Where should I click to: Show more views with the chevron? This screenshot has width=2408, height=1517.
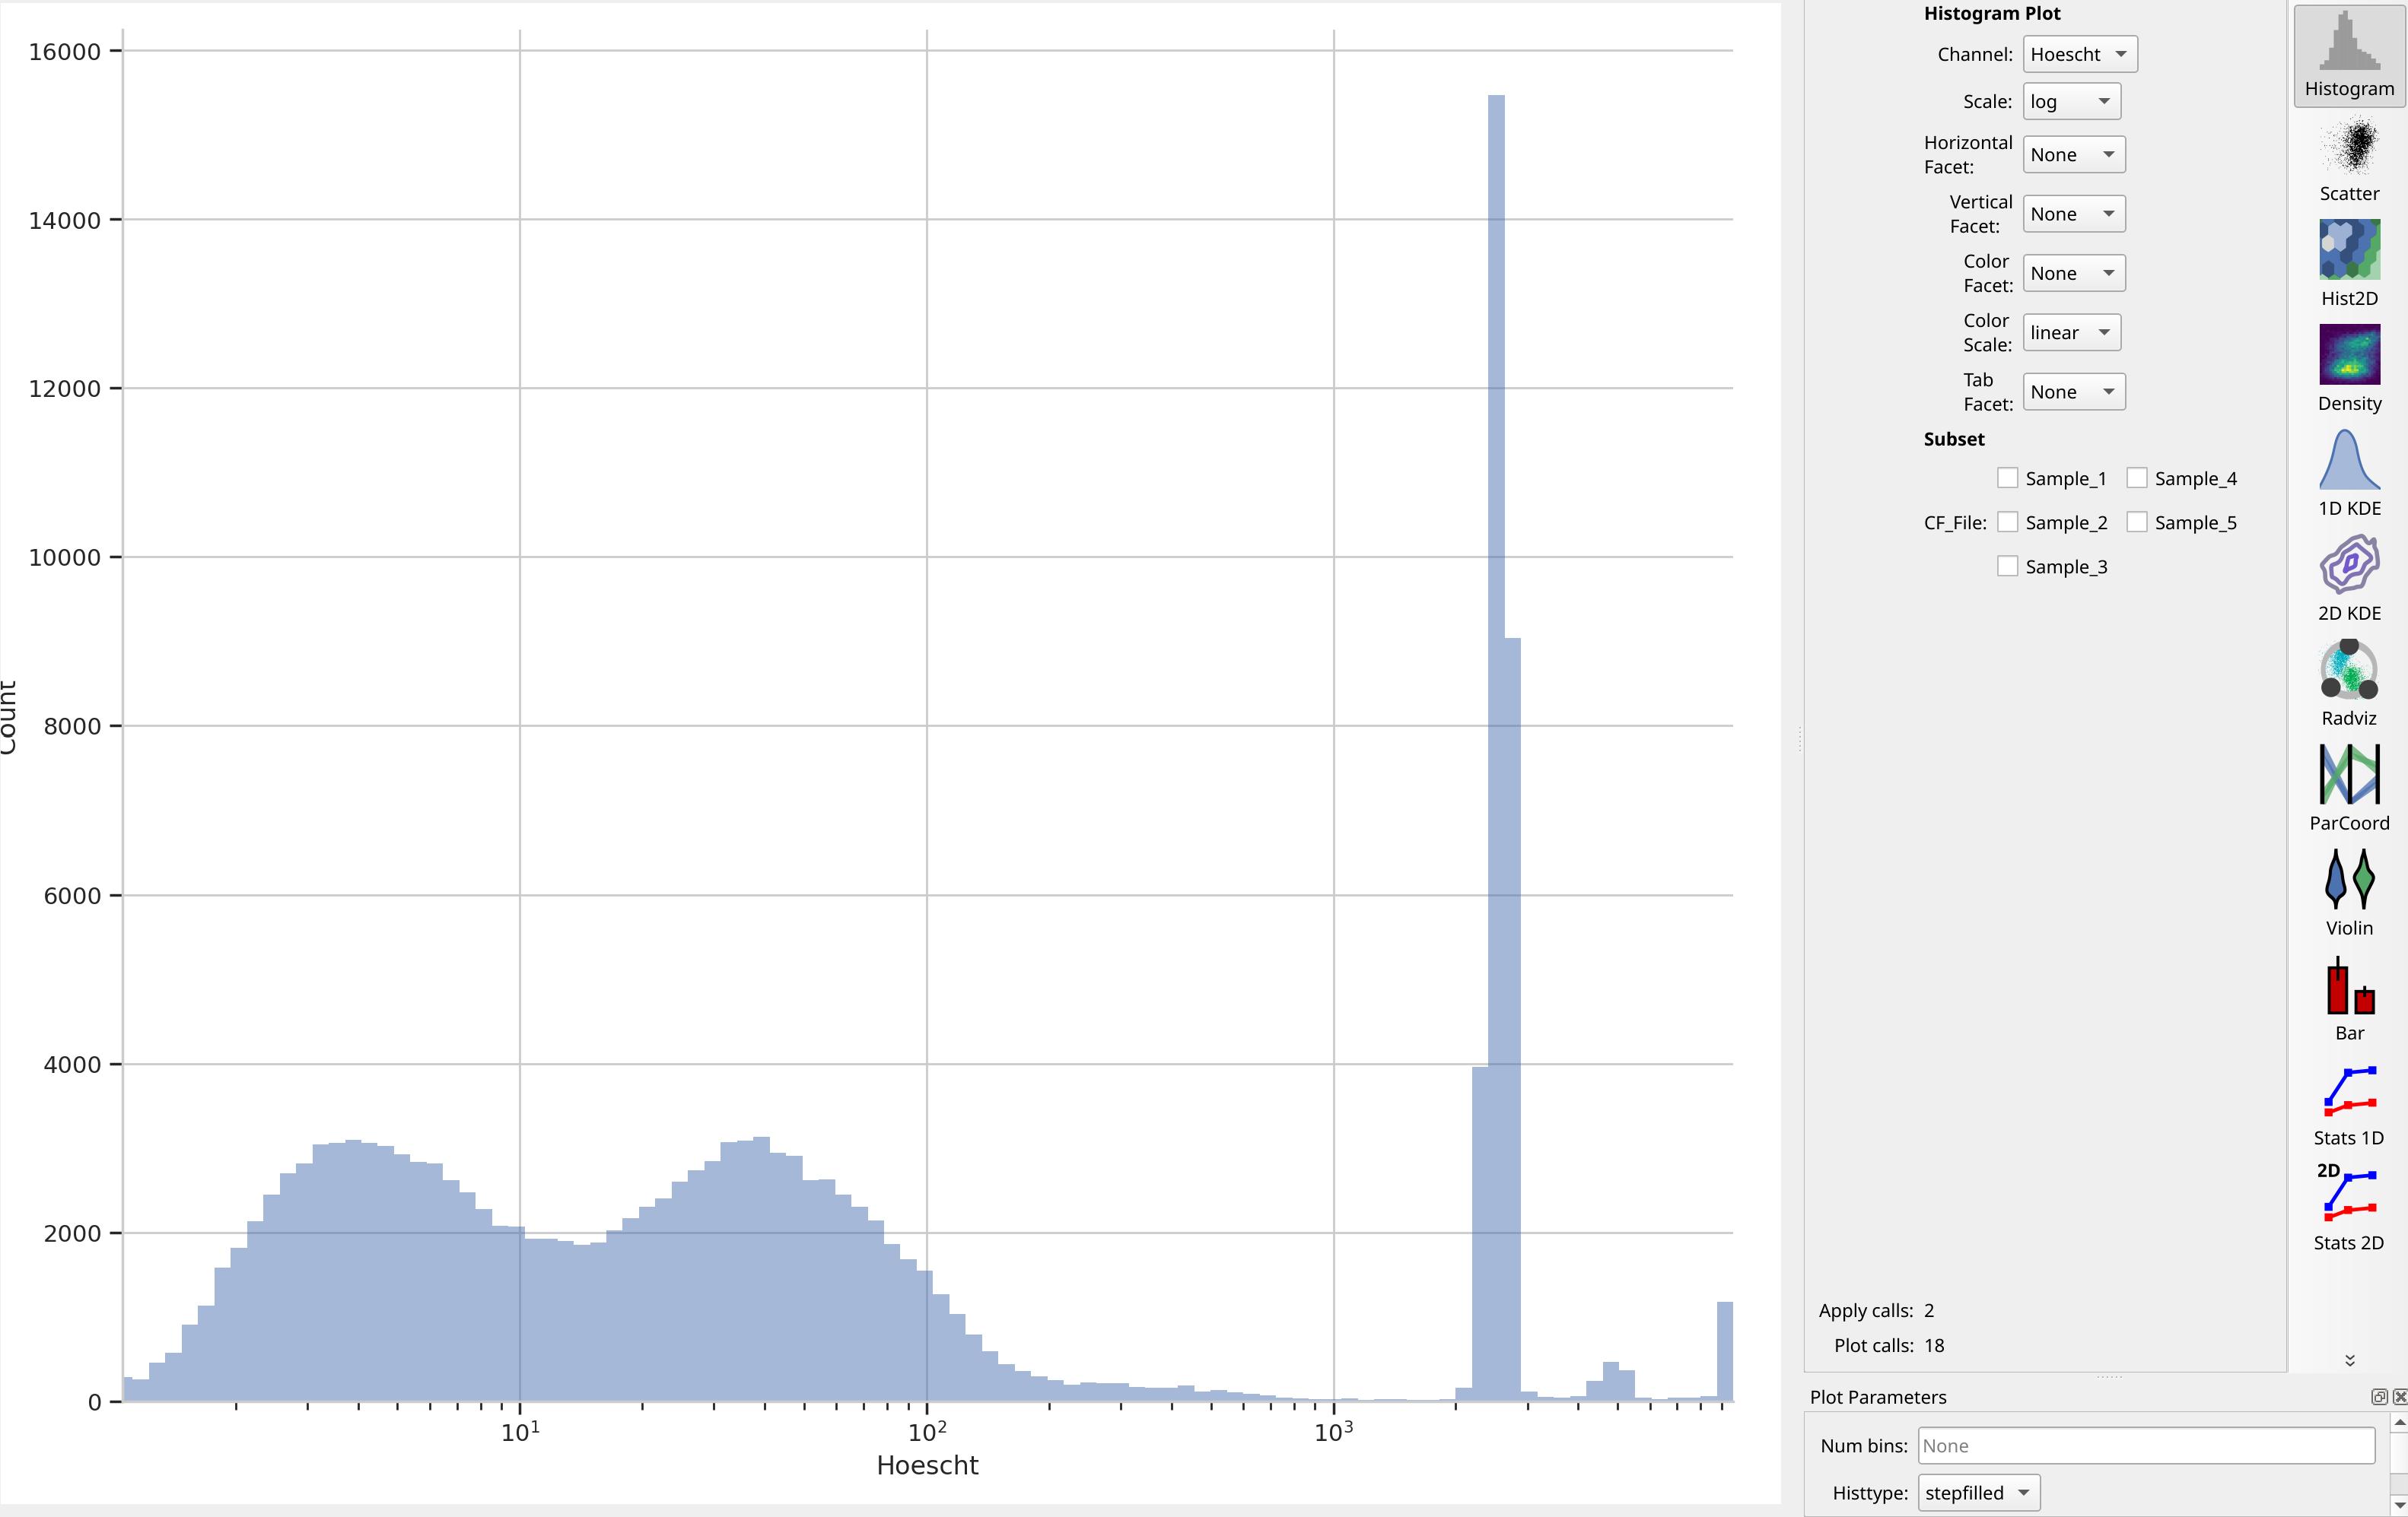tap(2349, 1360)
